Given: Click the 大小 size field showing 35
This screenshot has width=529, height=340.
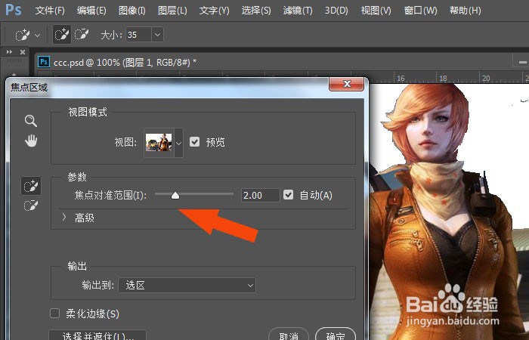Looking at the screenshot, I should [138, 35].
